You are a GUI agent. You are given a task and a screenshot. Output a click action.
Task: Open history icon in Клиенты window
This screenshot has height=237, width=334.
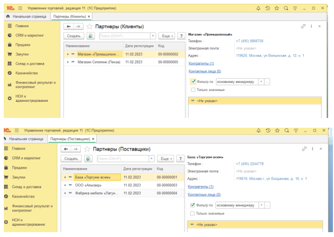coord(268,8)
